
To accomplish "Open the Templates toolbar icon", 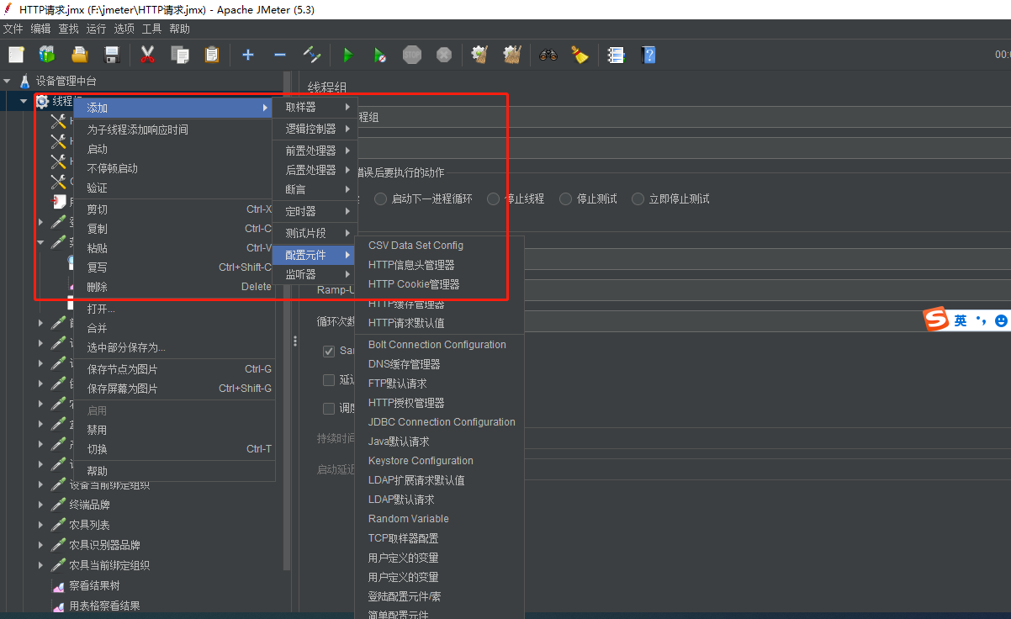I will [47, 55].
